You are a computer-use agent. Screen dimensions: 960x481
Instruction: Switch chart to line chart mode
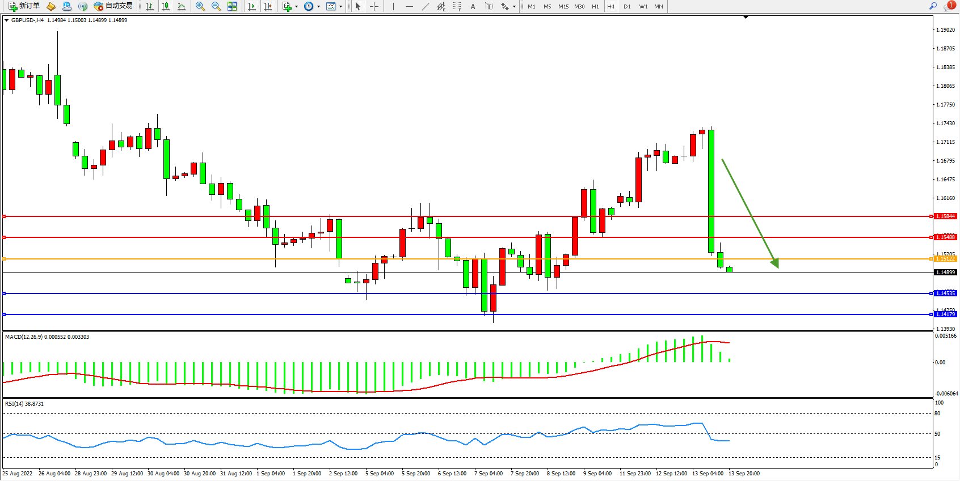(x=182, y=6)
